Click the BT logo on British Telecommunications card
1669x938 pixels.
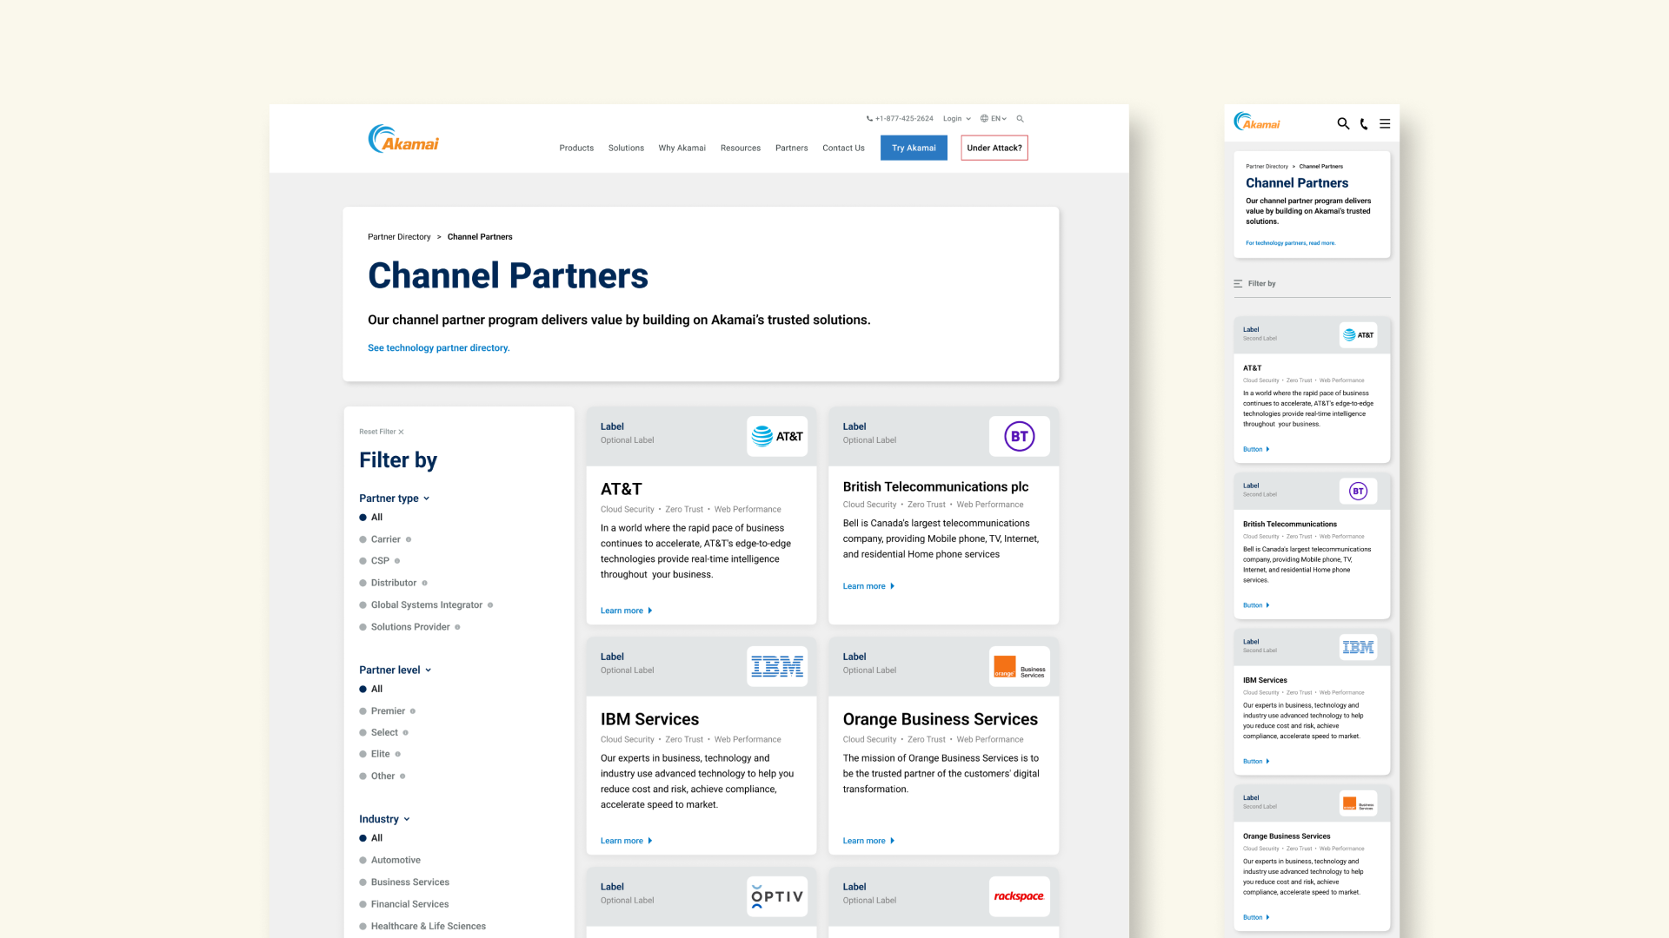[x=1019, y=437]
